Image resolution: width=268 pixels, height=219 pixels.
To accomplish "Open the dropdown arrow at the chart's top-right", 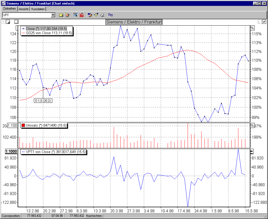I will click(x=260, y=22).
